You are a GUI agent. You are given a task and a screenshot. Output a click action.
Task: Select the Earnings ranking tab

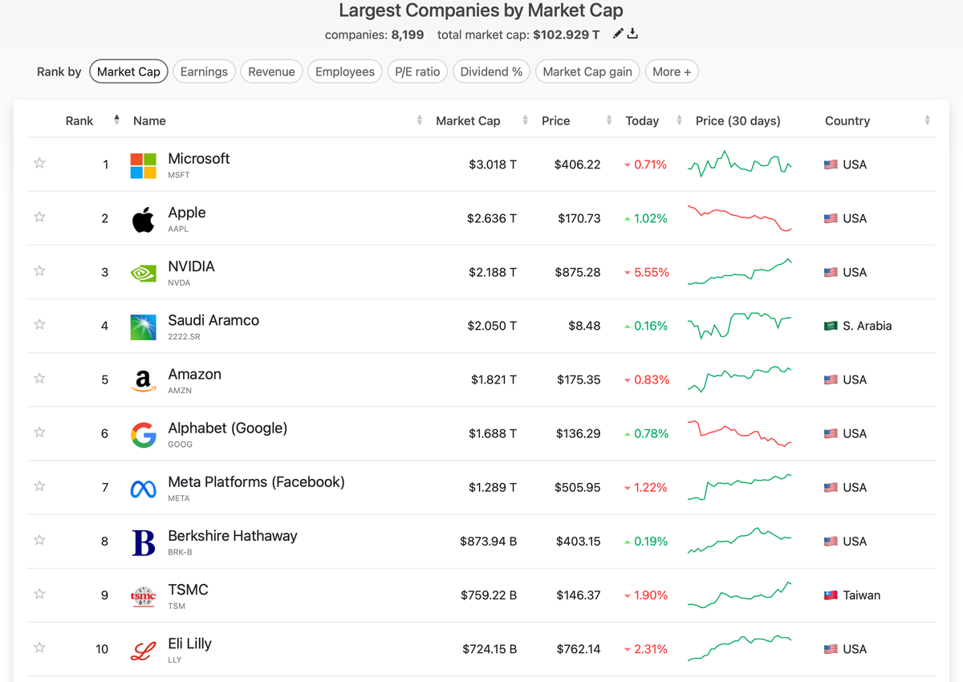click(x=204, y=71)
